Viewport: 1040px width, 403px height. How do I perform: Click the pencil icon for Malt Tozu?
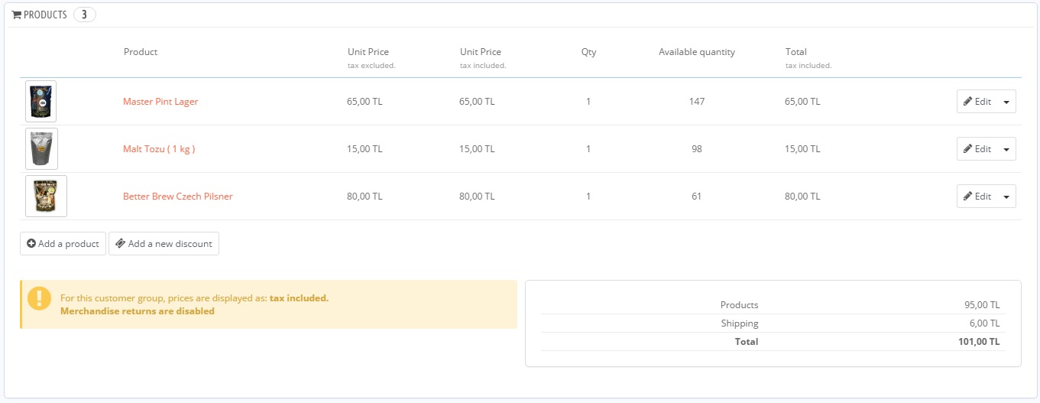click(x=968, y=149)
